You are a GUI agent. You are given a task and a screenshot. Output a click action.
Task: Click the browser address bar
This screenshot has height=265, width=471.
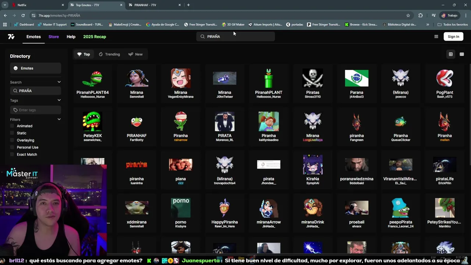point(221,15)
